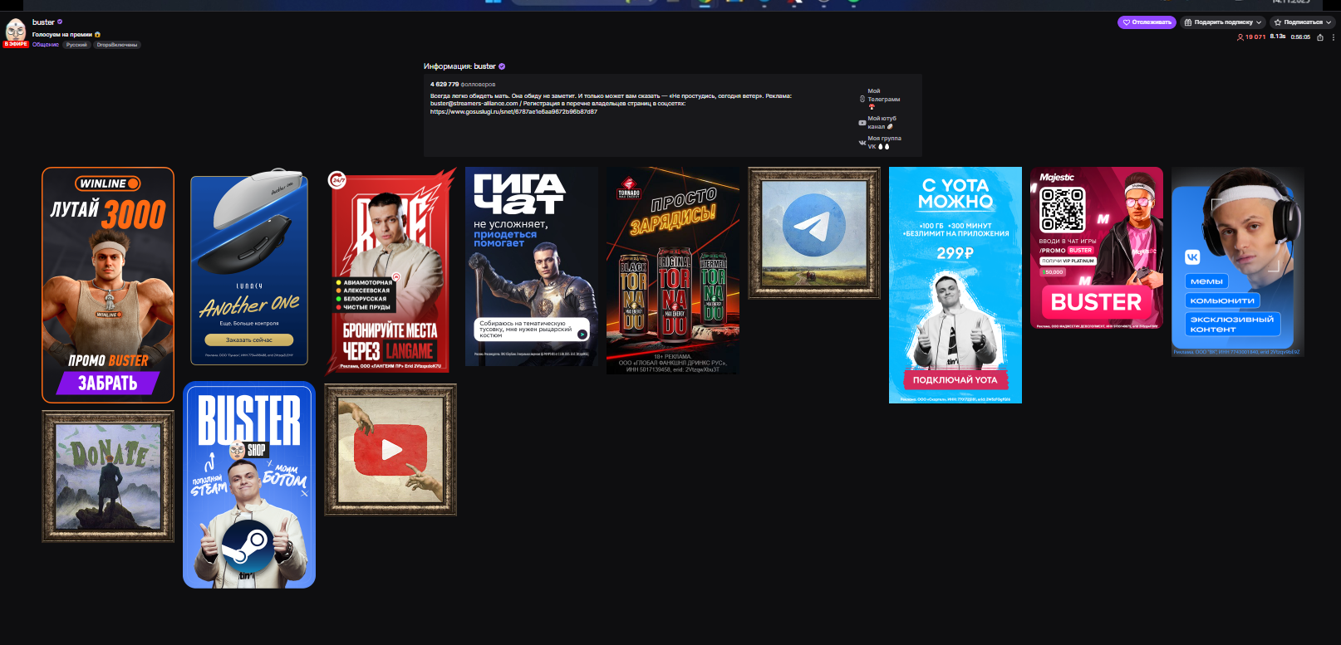Open the Tornado energy drink banner
The image size is (1341, 645).
(673, 271)
